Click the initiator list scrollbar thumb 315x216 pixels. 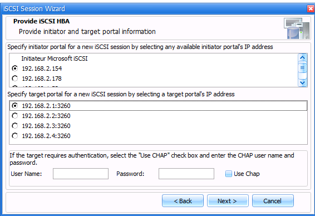[303, 68]
